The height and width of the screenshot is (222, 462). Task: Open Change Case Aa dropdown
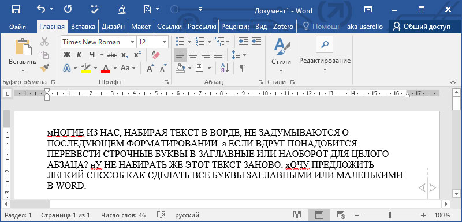coord(128,68)
